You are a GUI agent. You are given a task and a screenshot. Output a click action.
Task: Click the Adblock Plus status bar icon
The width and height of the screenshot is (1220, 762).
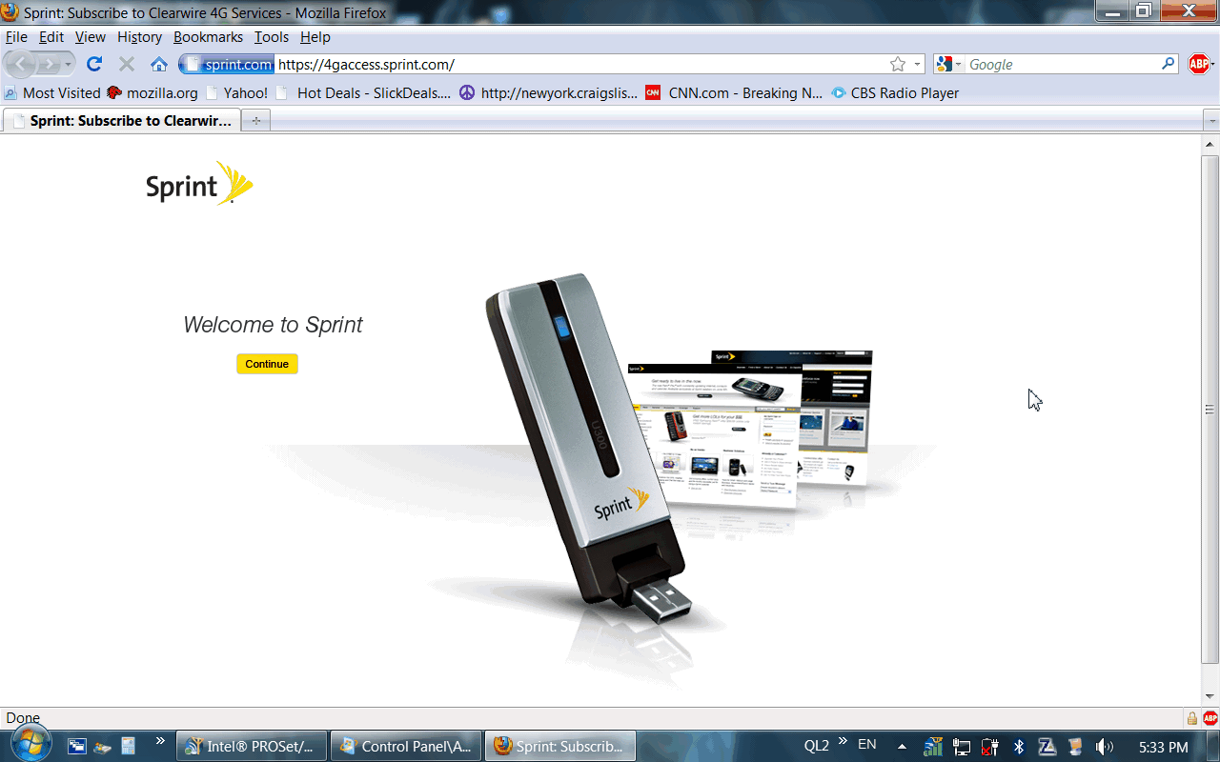(1210, 718)
